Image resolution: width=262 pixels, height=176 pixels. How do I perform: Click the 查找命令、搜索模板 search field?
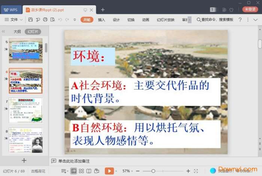point(215,20)
